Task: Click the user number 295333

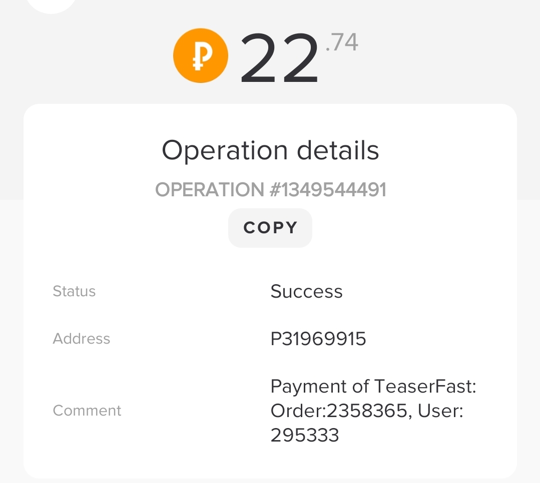Action: [305, 435]
